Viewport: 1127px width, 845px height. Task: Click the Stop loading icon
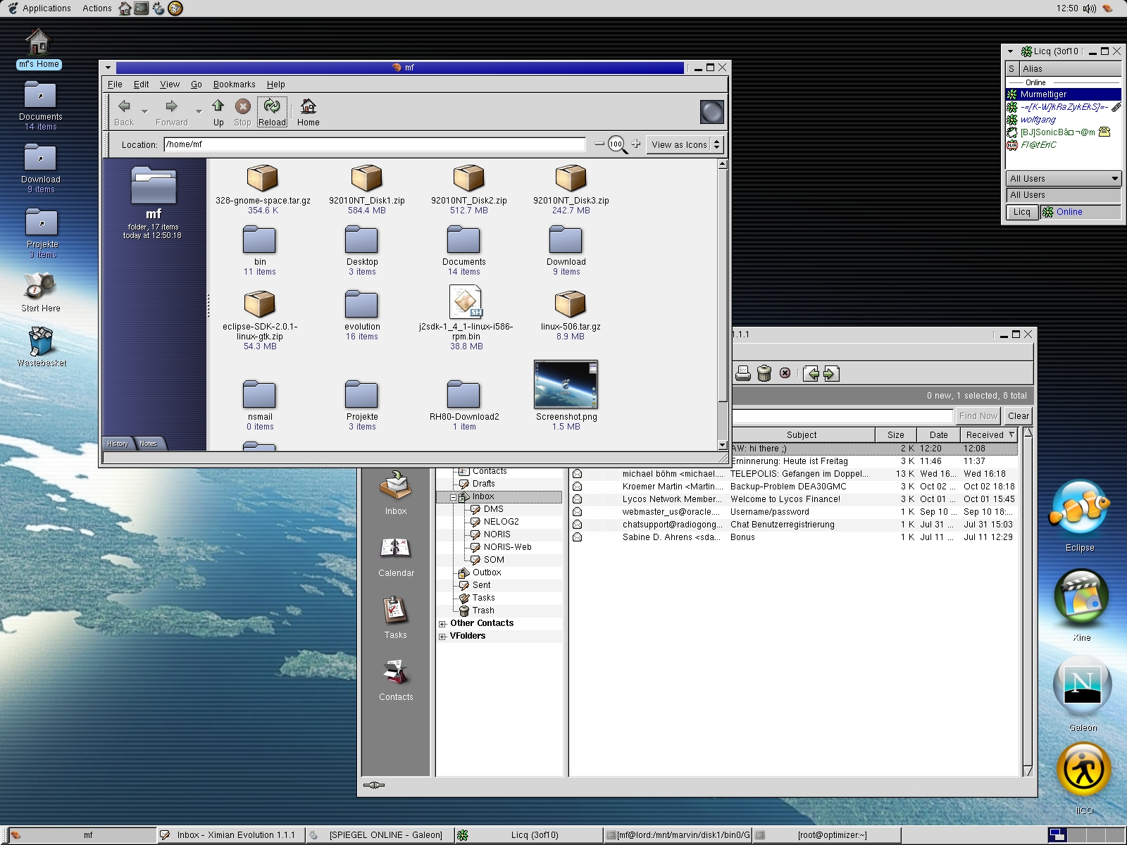click(x=242, y=106)
